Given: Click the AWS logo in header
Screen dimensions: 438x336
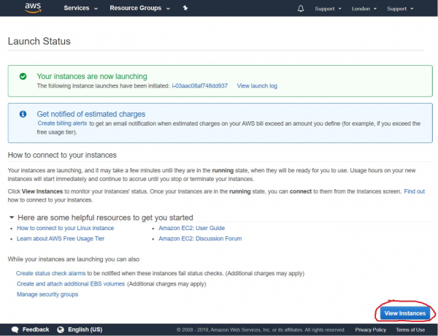Looking at the screenshot, I should [x=33, y=8].
